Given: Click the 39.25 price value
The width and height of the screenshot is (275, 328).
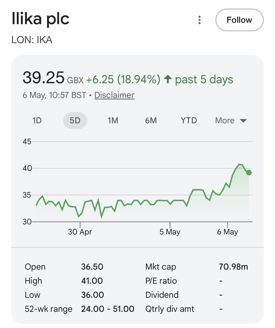Looking at the screenshot, I should pyautogui.click(x=44, y=78).
